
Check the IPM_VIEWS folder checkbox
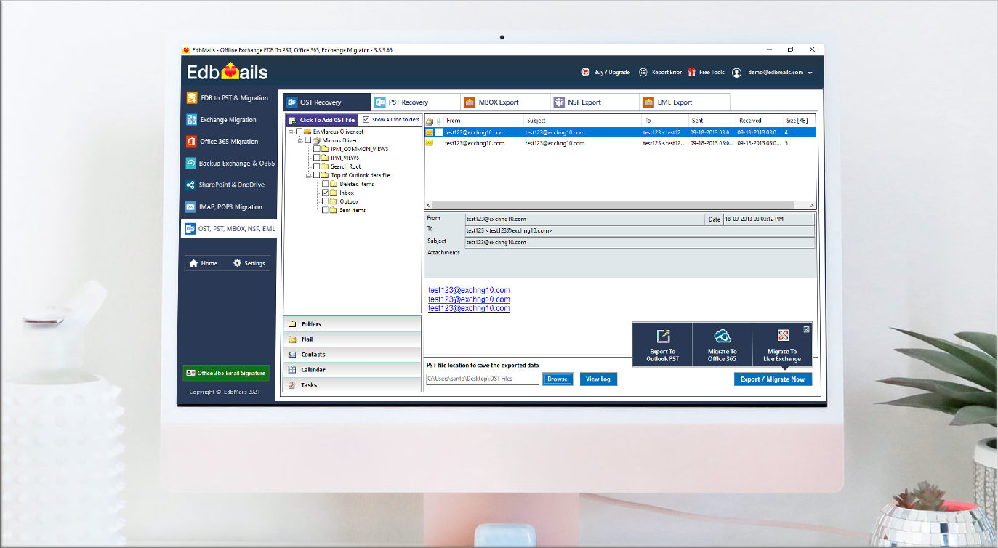(x=316, y=158)
